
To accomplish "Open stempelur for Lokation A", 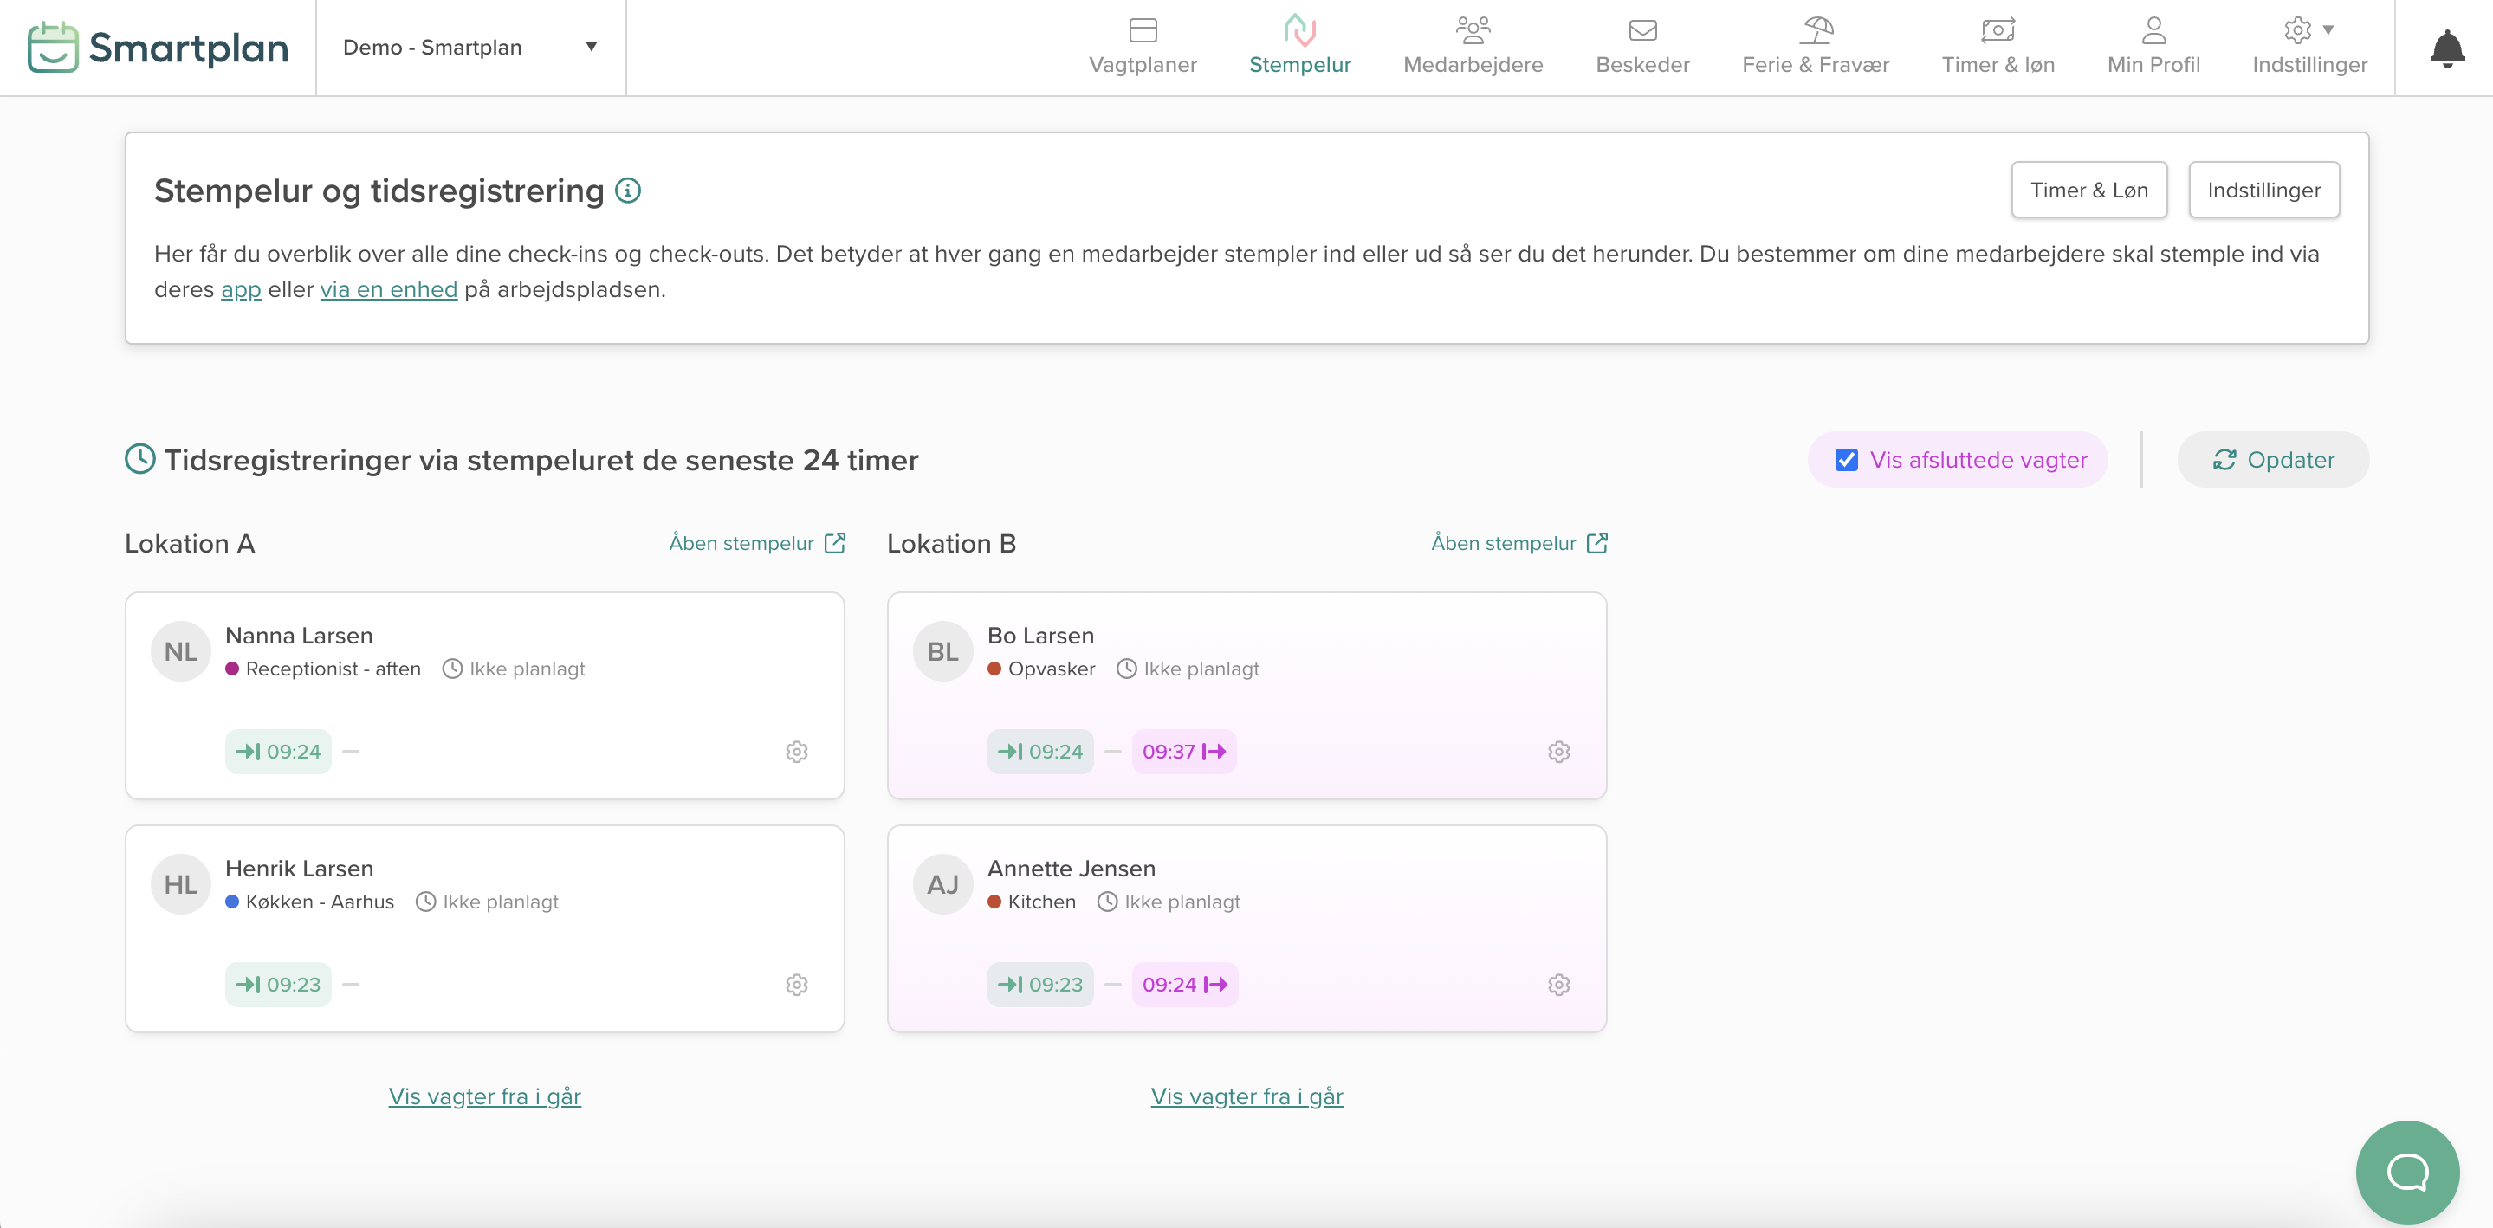I will click(x=759, y=542).
